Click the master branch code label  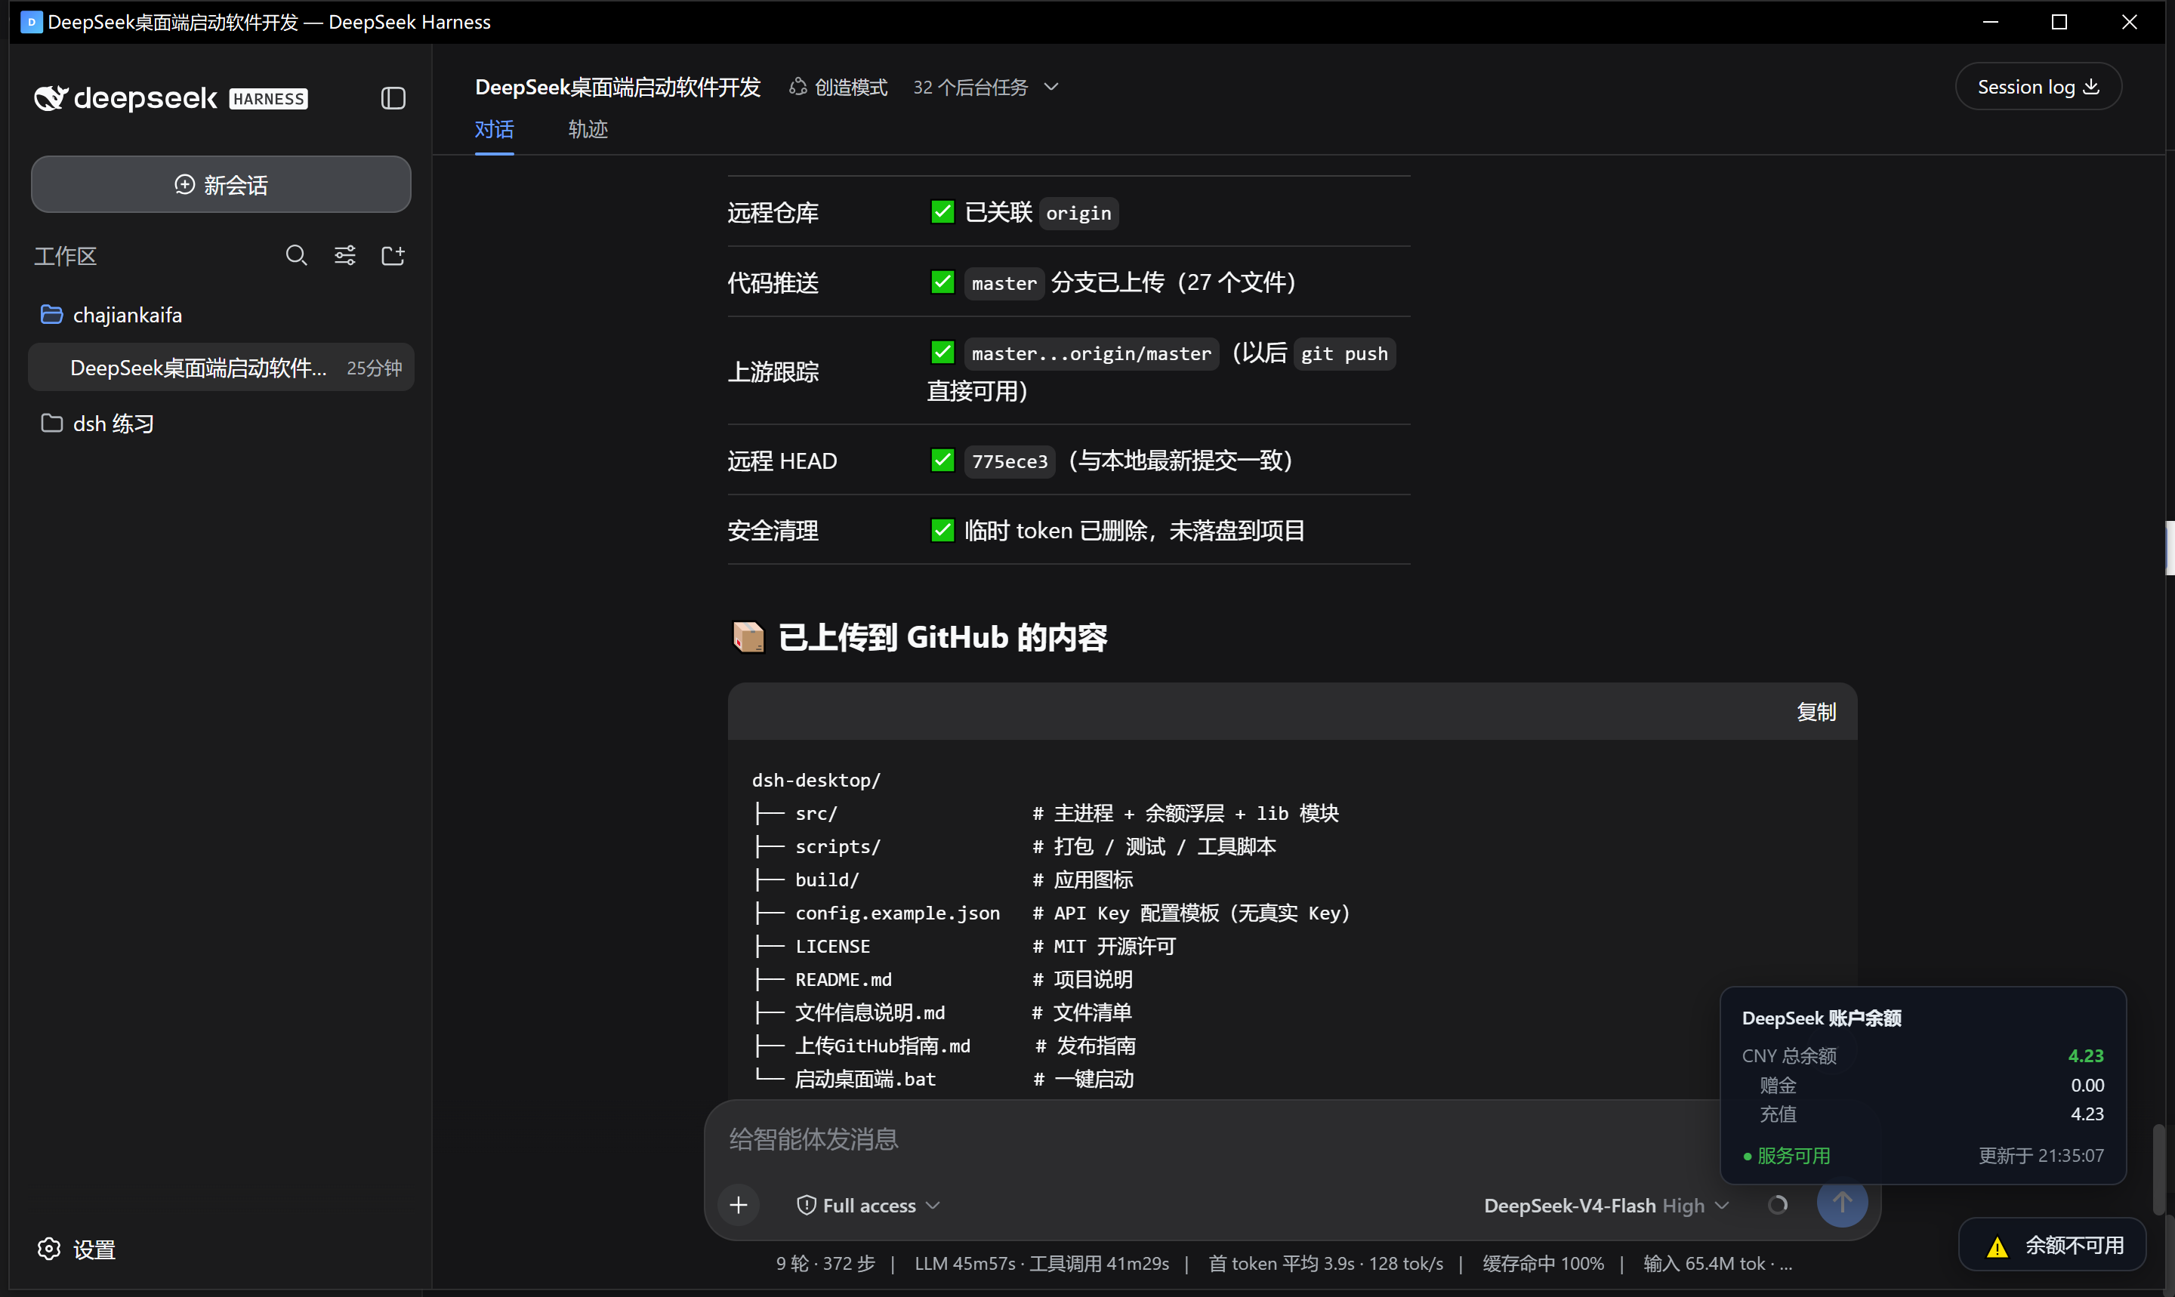[x=1004, y=283]
